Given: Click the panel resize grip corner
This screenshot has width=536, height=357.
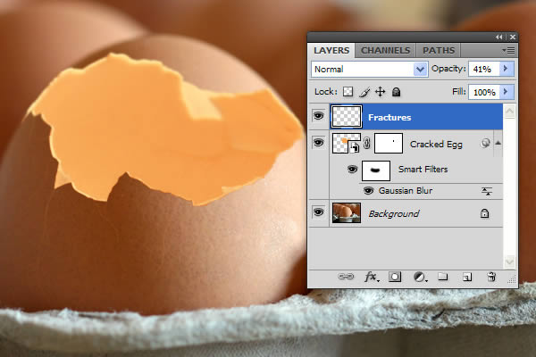Looking at the screenshot, I should click(x=512, y=279).
